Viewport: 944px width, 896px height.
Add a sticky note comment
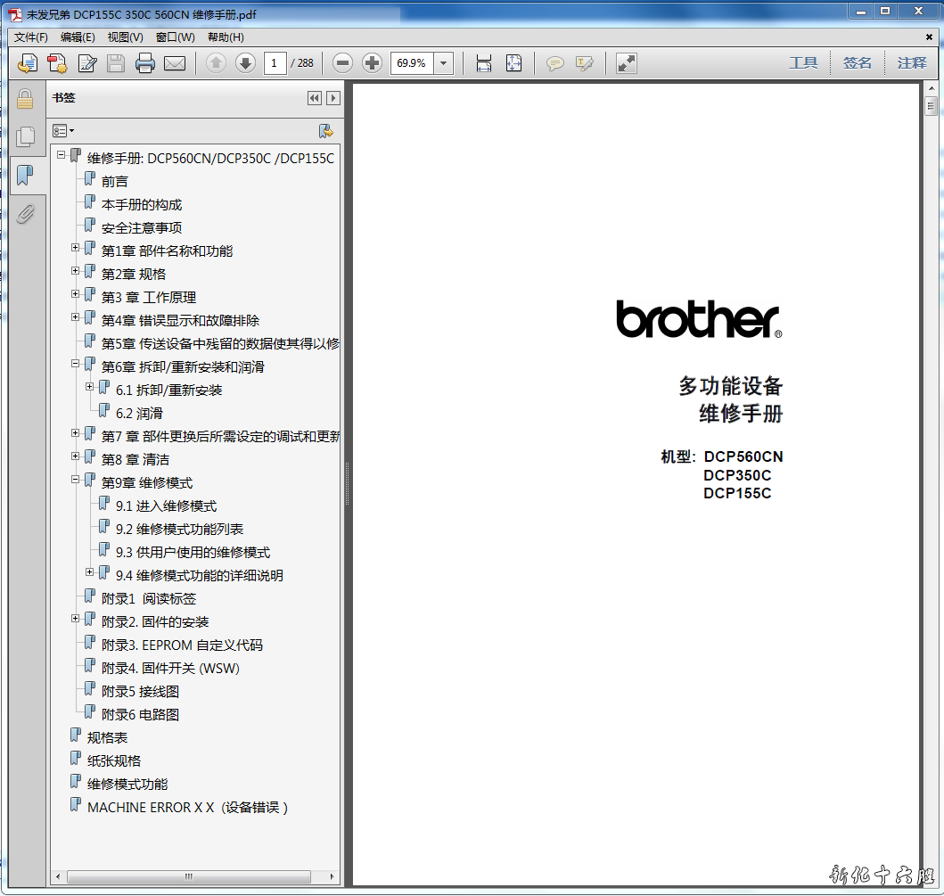point(555,63)
